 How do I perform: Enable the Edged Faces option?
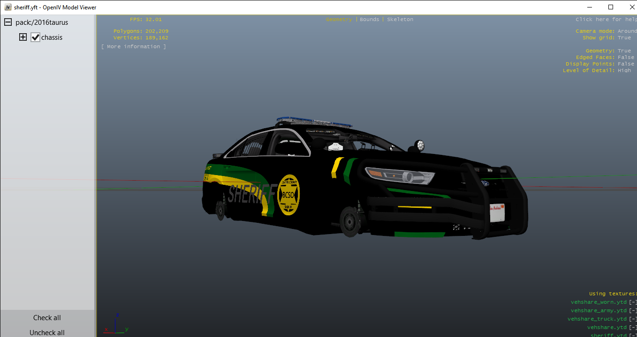click(625, 58)
